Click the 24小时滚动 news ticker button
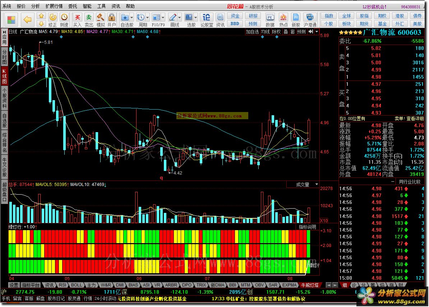 105,298
